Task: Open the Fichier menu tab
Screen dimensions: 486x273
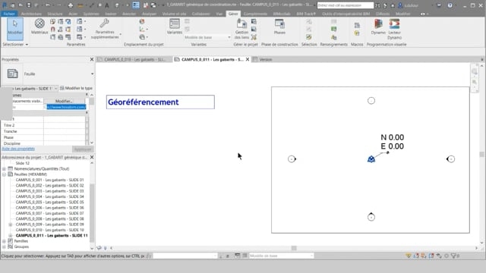Action: 9,14
